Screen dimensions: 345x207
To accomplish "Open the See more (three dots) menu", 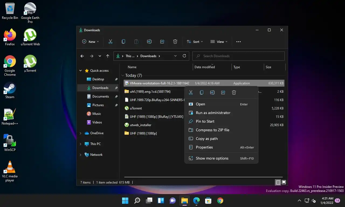I will click(238, 42).
